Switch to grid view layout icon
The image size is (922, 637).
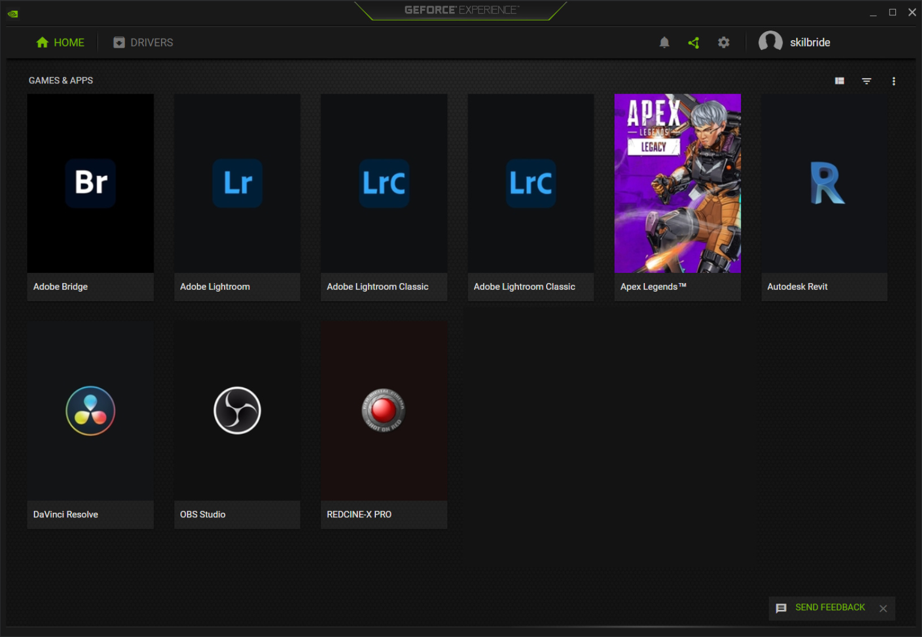[839, 81]
